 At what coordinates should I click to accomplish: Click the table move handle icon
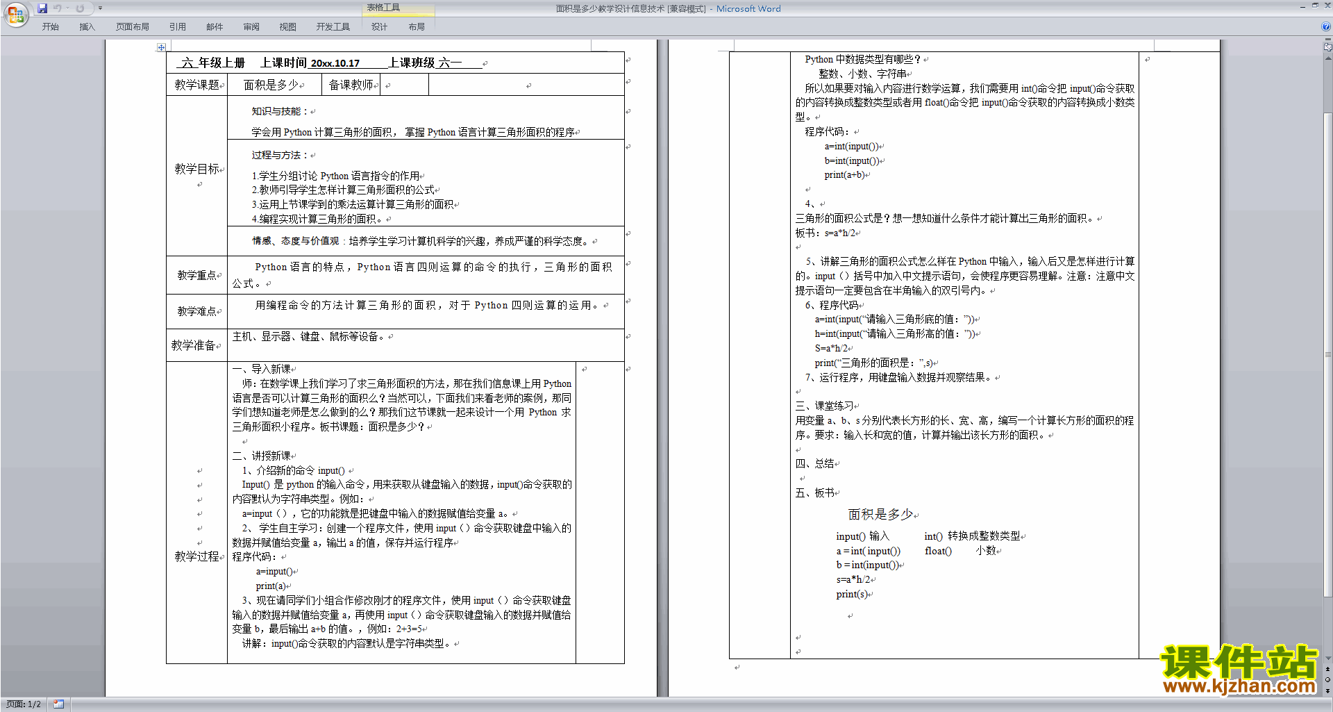tap(161, 47)
